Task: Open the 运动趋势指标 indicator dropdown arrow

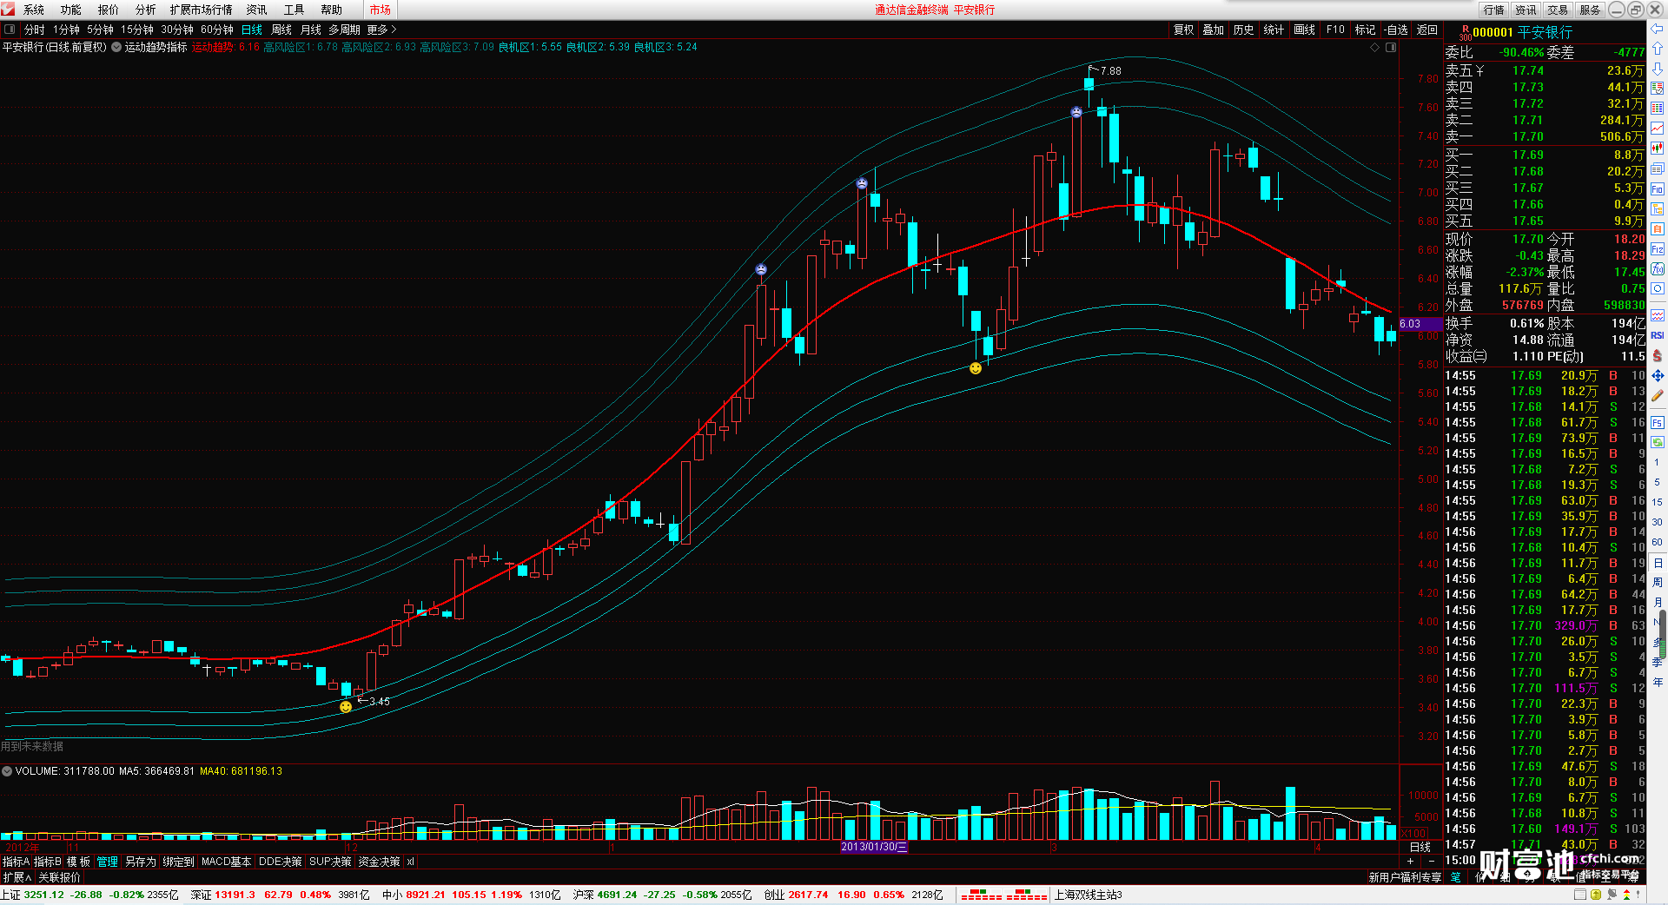Action: [116, 47]
